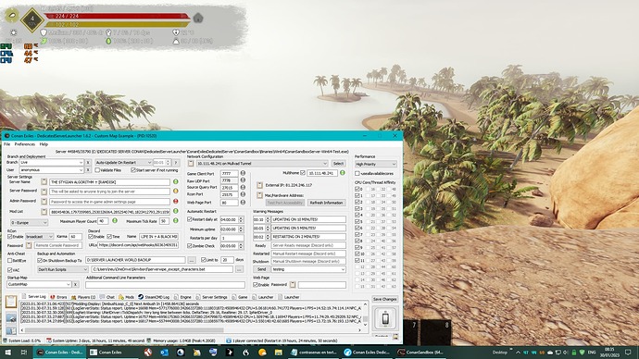Click the large phone icon below Save Changes
The width and height of the screenshot is (639, 359).
click(x=385, y=318)
